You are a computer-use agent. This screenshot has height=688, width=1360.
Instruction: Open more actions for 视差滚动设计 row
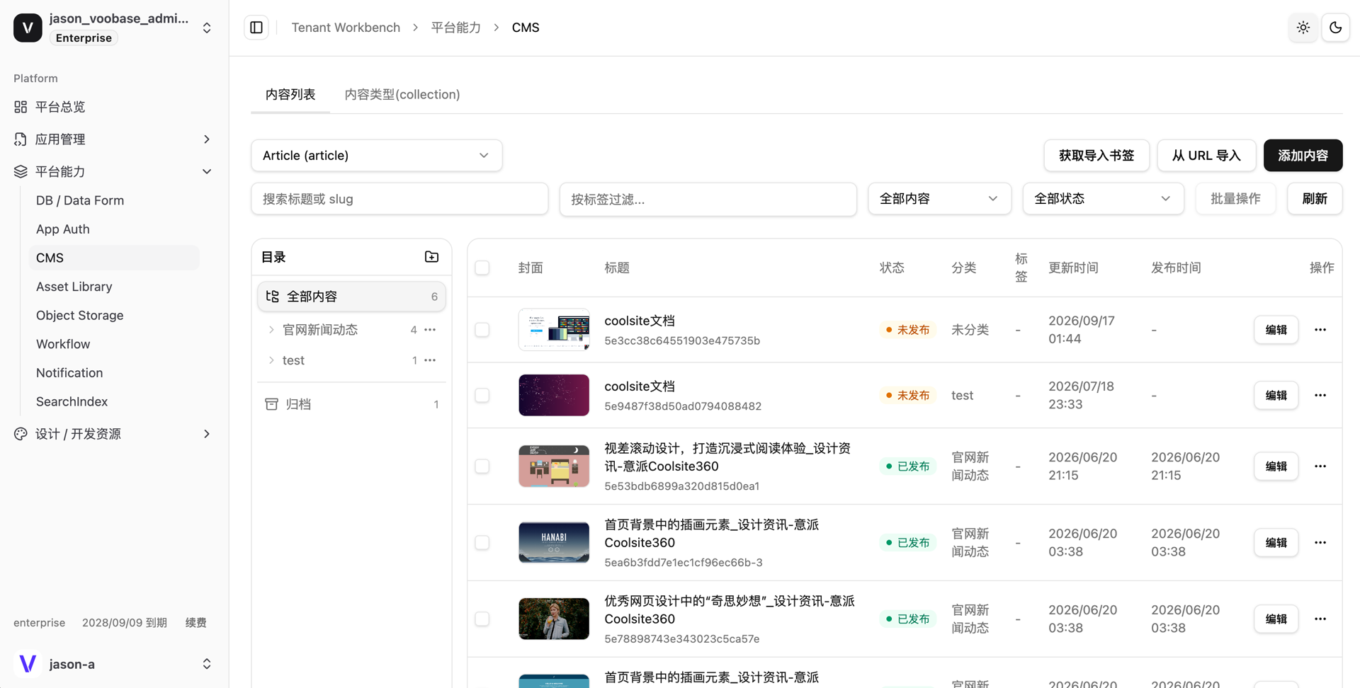tap(1320, 466)
